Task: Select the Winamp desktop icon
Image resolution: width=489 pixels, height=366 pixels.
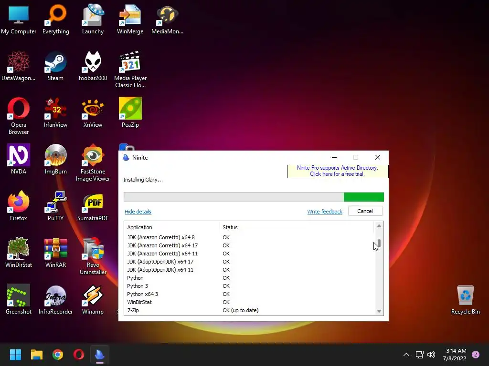Action: tap(93, 299)
